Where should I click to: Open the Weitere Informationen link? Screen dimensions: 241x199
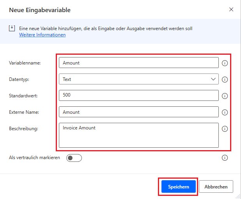click(x=42, y=35)
